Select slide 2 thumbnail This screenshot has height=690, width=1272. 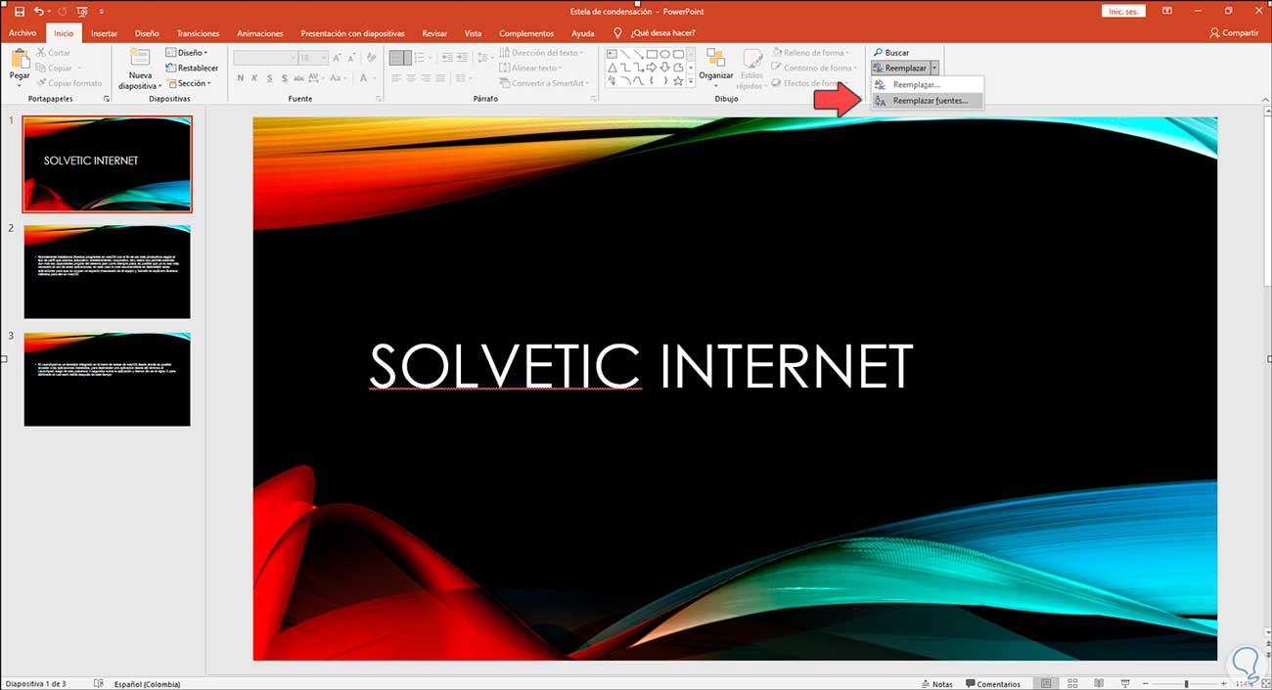click(108, 272)
